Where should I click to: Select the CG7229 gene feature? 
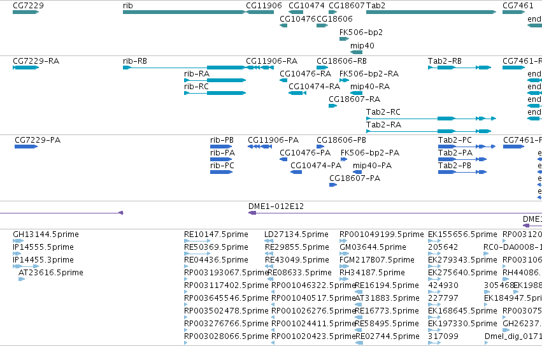pyautogui.click(x=25, y=12)
